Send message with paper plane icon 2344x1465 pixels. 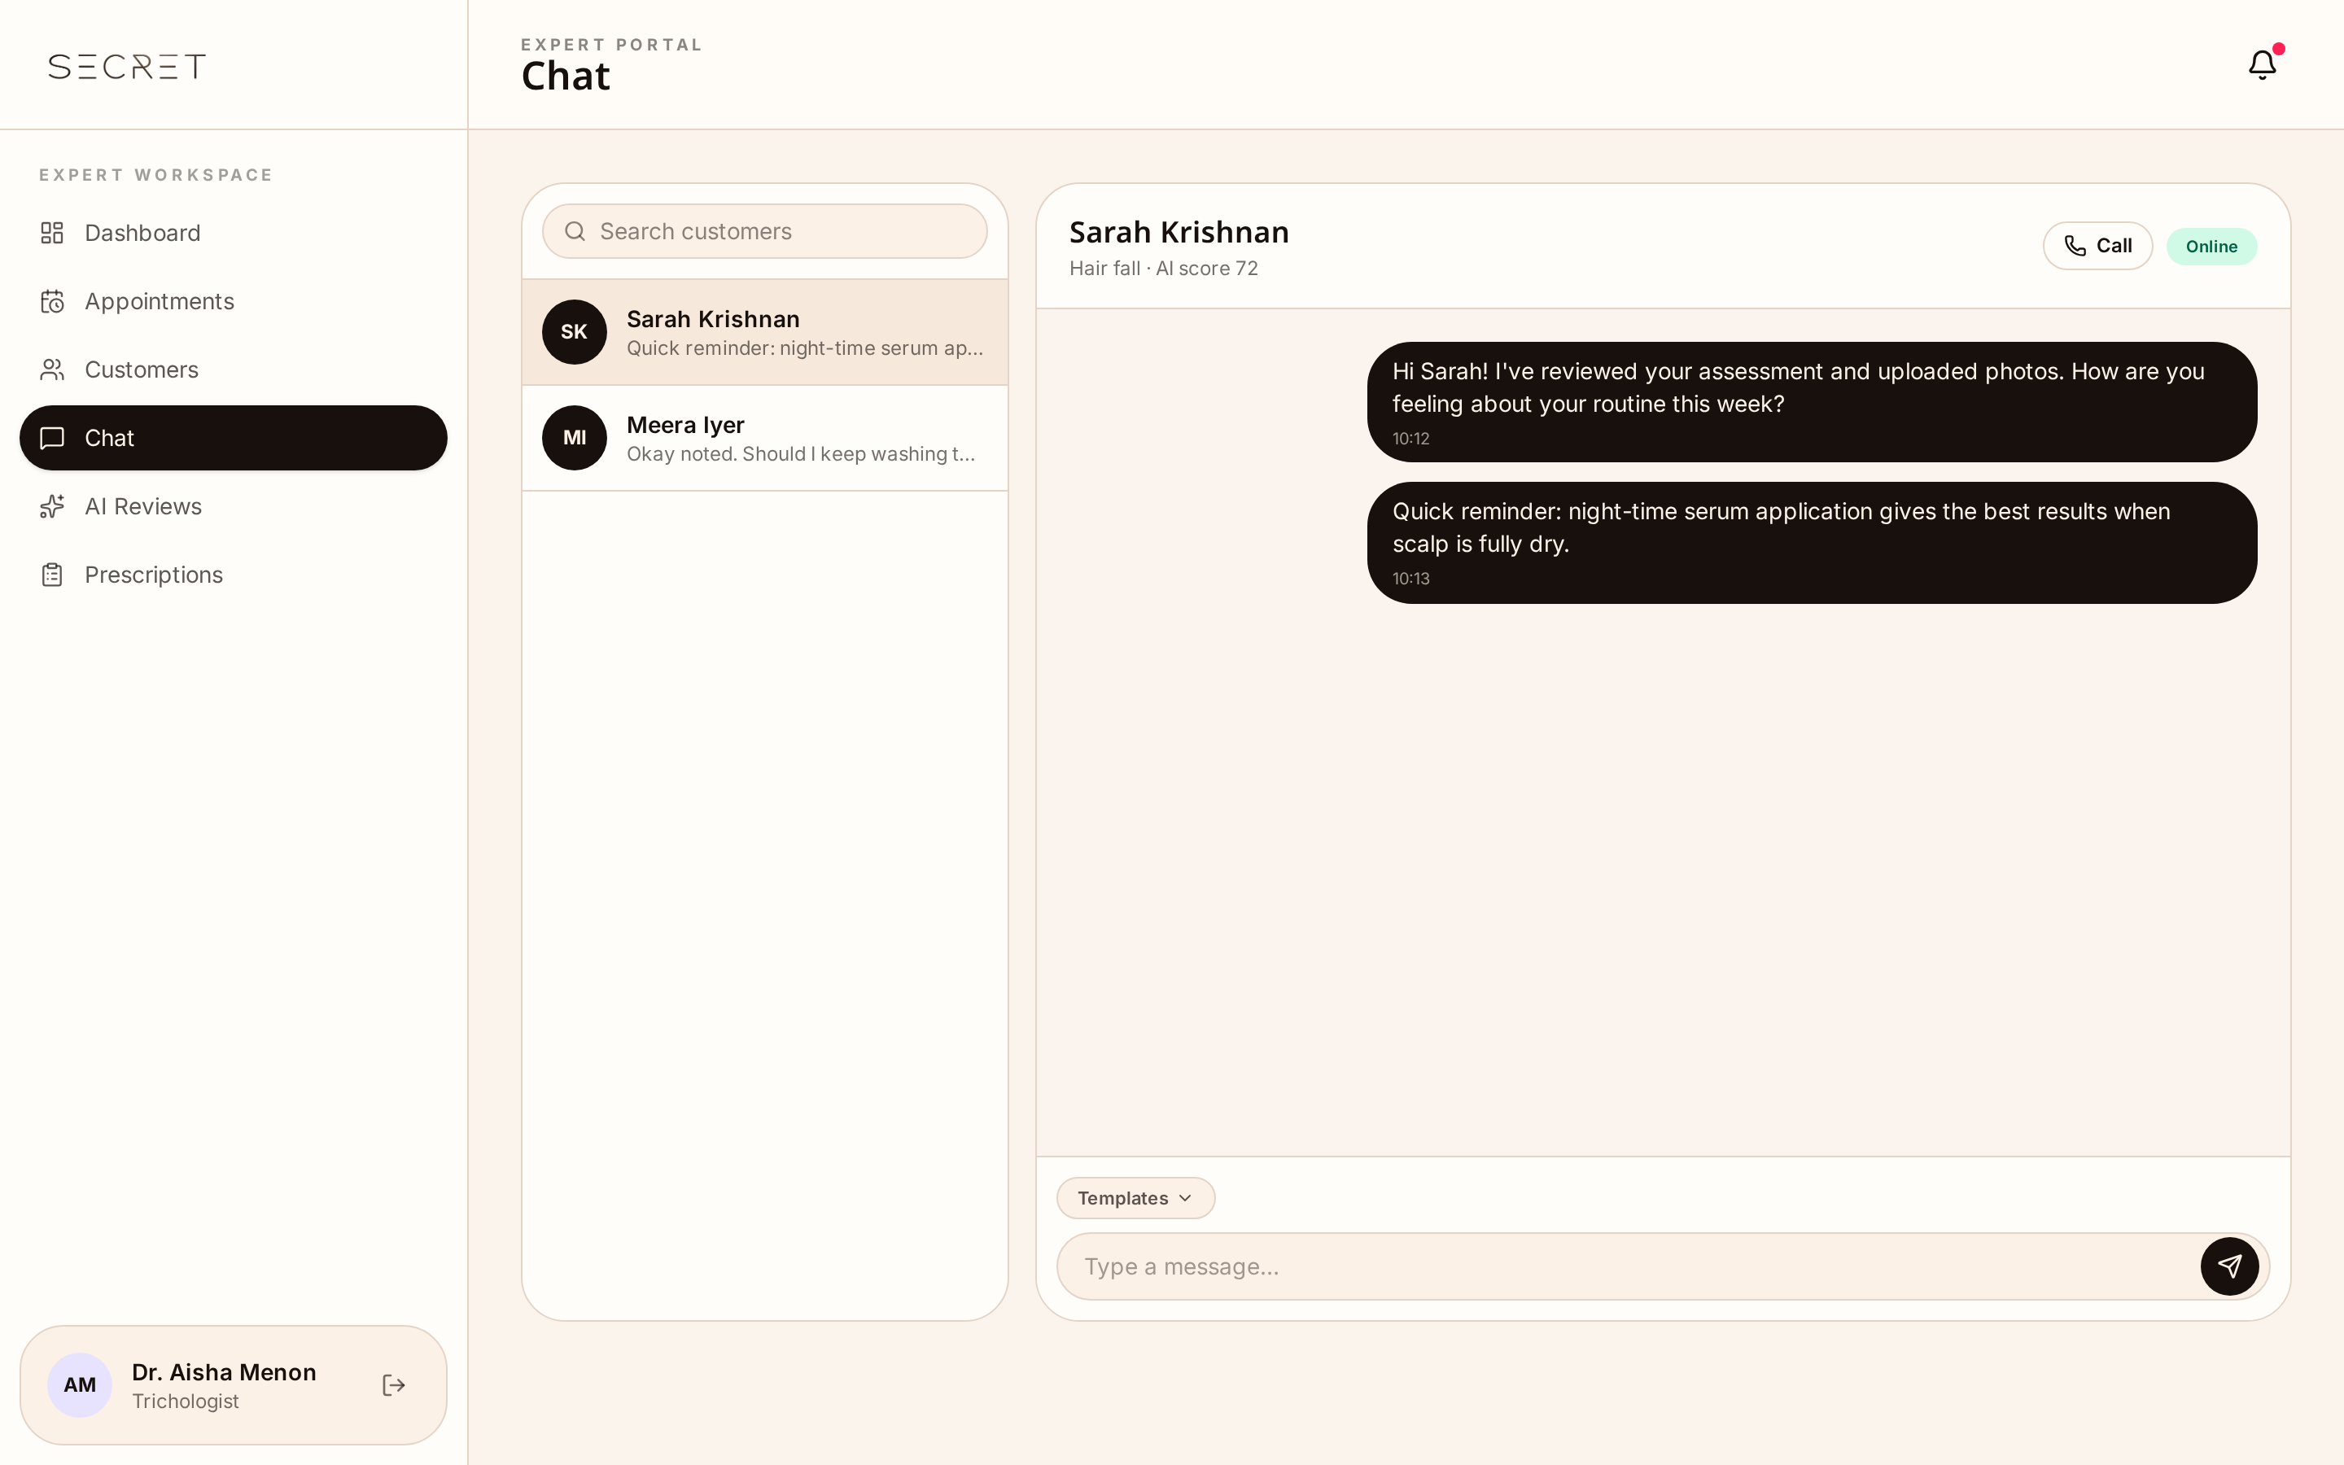2228,1266
